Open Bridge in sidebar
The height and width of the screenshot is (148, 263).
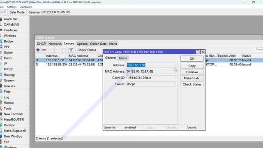click(8, 41)
